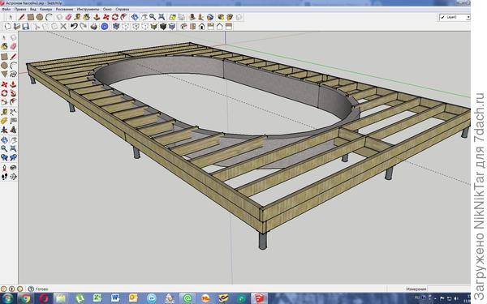Activate the Rotate tool in top toolbar
This screenshot has height=304, width=487.
coord(115,17)
